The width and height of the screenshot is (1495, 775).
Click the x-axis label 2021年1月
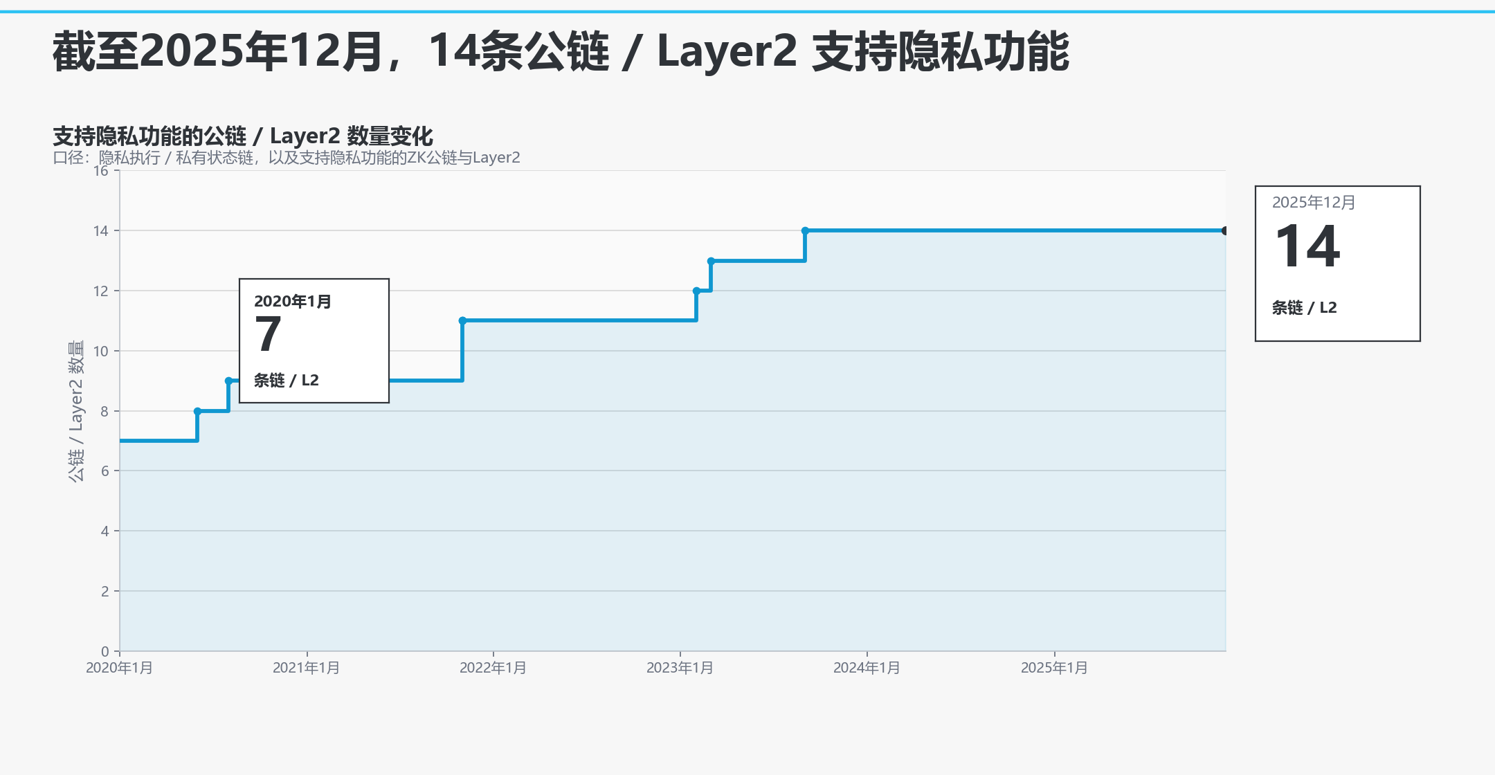(306, 668)
